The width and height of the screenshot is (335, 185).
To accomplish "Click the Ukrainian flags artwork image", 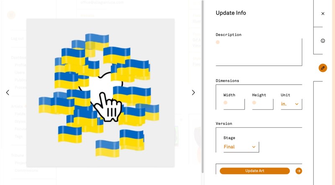I will coord(100,92).
